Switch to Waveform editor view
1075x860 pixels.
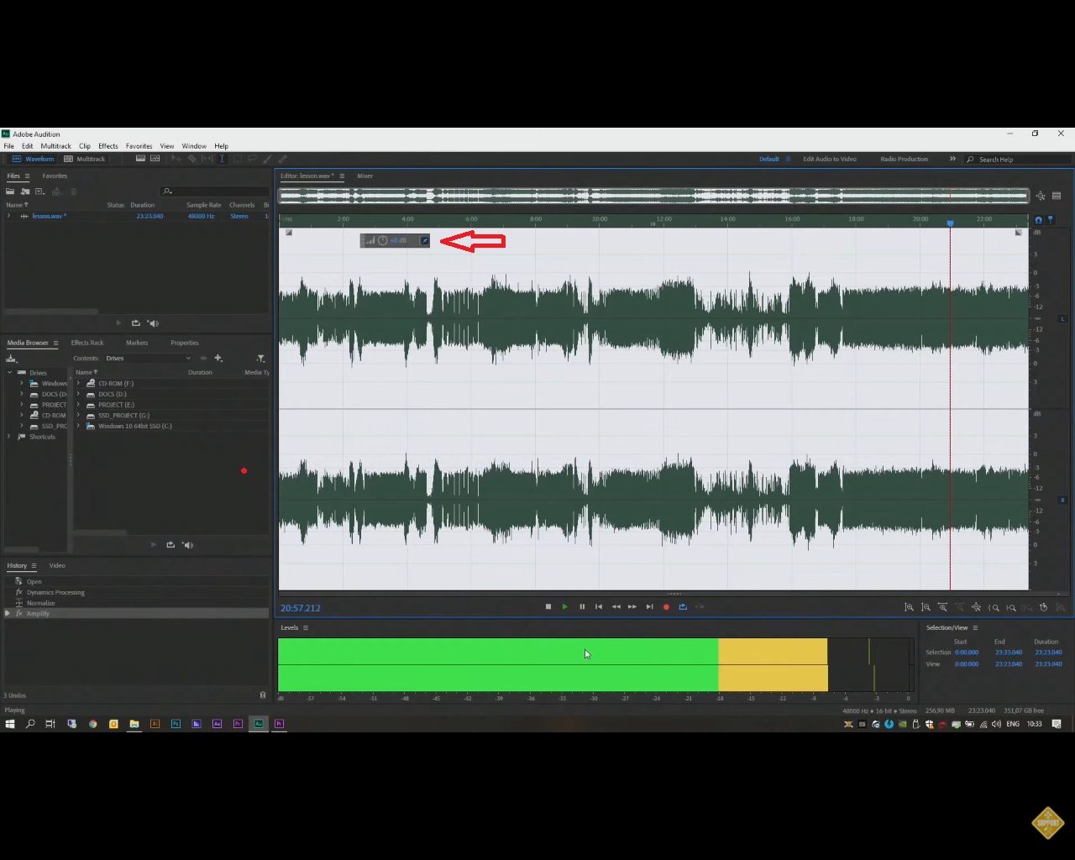tap(34, 159)
